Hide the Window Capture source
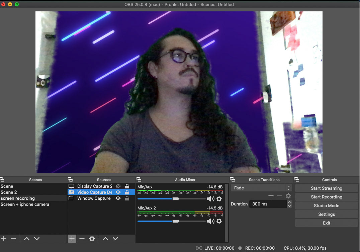 tap(118, 198)
